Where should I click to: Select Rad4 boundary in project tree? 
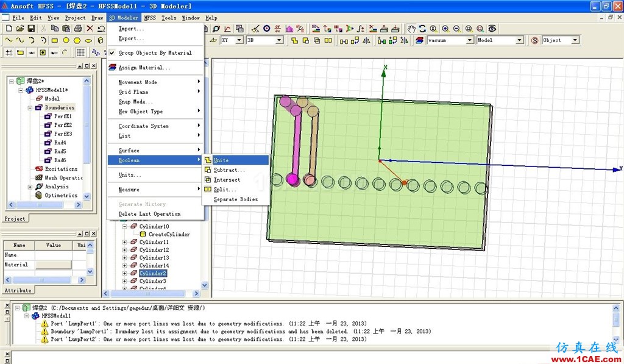pyautogui.click(x=60, y=143)
